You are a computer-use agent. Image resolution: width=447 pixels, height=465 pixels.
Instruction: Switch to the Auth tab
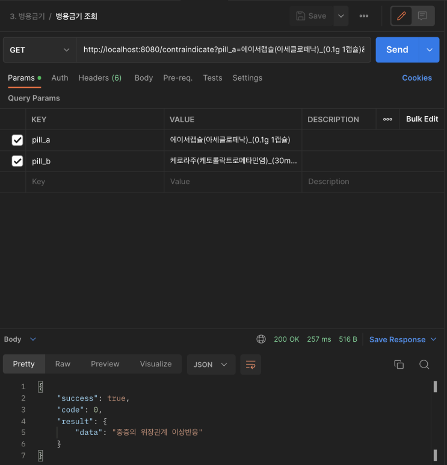[60, 78]
